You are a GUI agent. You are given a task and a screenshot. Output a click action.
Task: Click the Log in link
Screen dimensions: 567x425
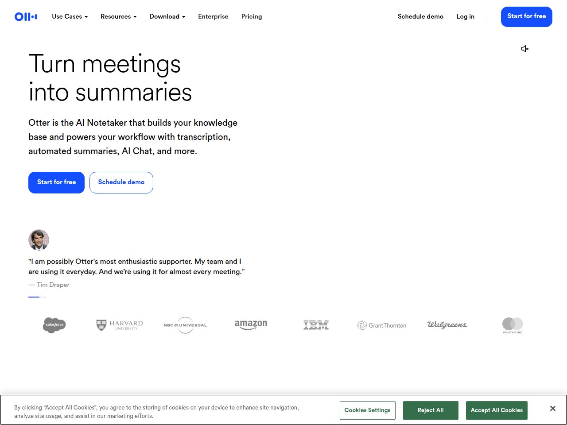[465, 16]
